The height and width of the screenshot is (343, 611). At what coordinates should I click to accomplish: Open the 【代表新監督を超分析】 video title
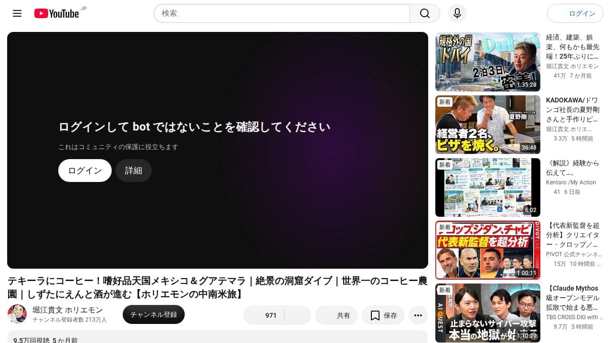coord(573,235)
